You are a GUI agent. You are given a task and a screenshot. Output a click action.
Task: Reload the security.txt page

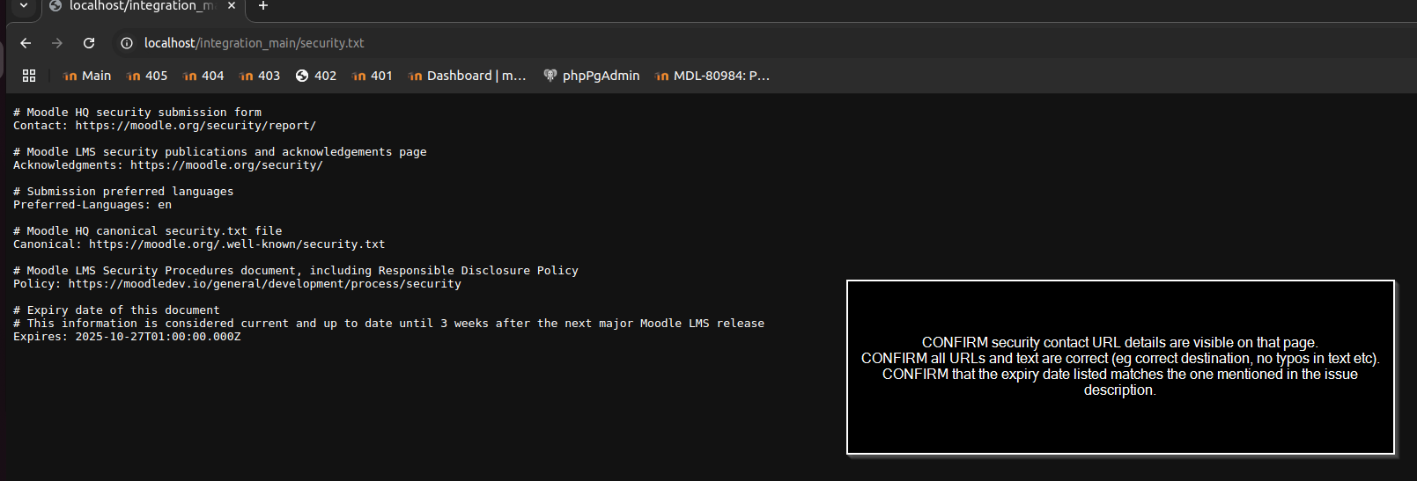tap(89, 43)
